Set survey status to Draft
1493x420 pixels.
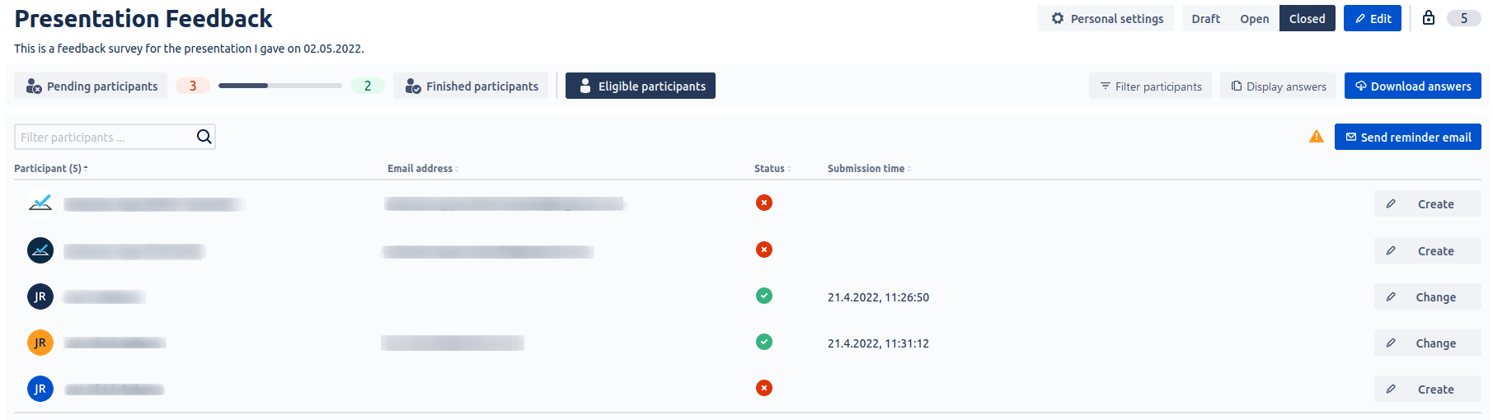point(1205,18)
